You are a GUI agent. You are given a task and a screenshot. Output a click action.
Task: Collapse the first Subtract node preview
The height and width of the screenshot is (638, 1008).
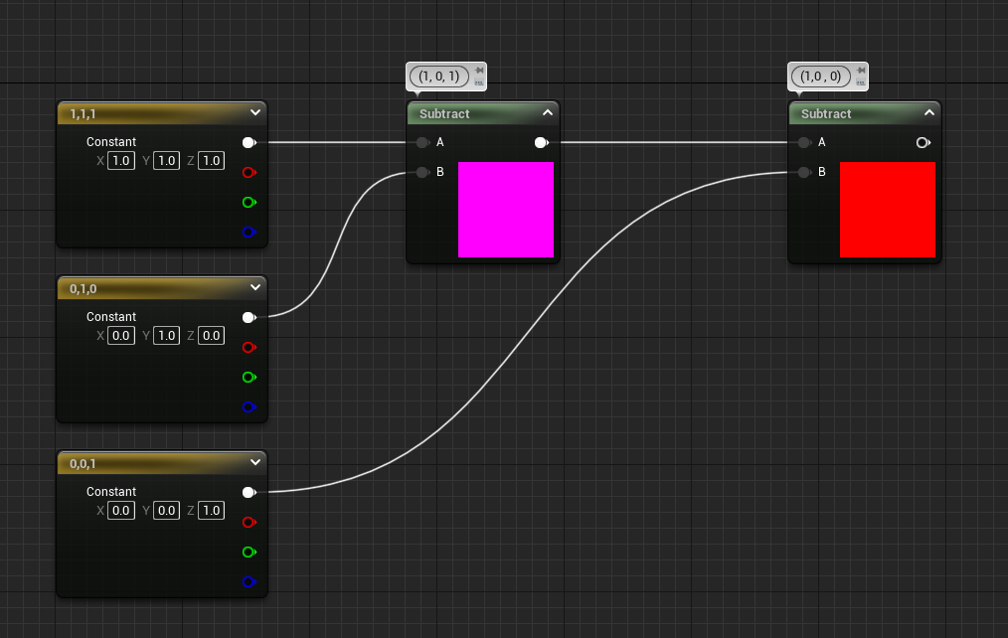pyautogui.click(x=547, y=113)
